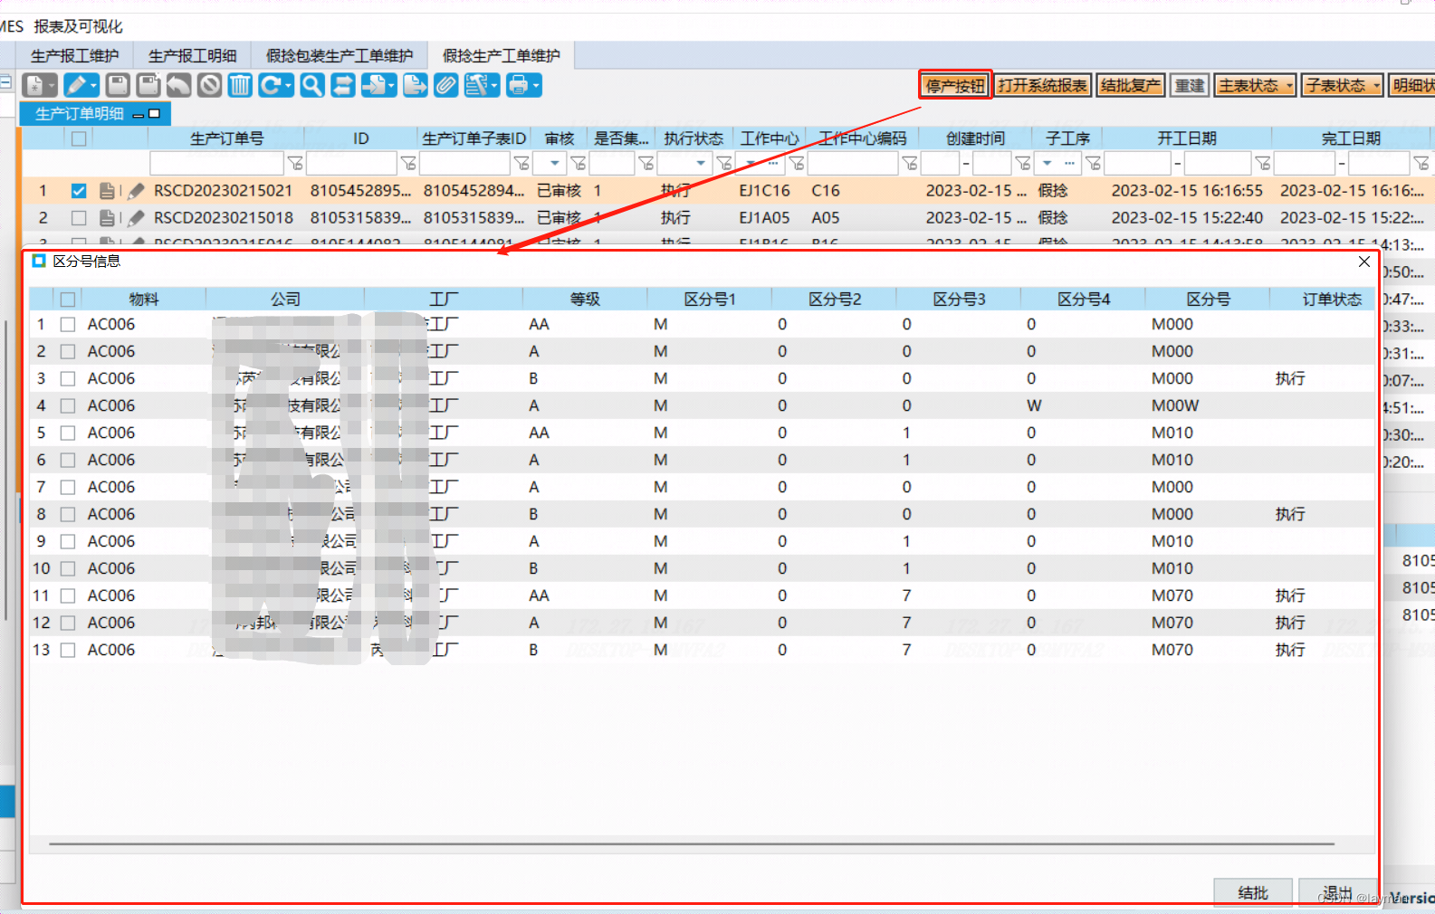Click the 区分号 column header in dialog
1435x914 pixels.
pyautogui.click(x=1208, y=300)
